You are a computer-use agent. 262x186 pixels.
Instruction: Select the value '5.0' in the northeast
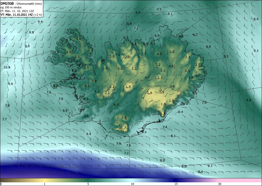[181, 36]
